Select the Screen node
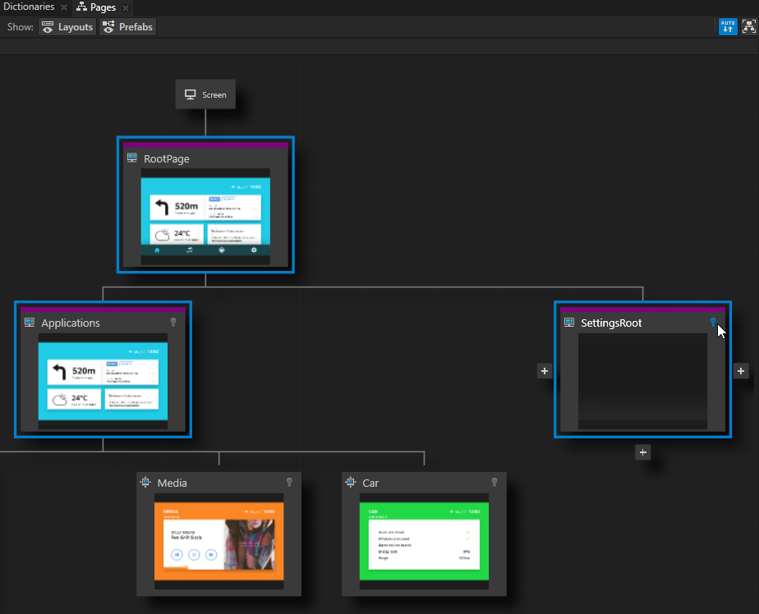 coord(205,94)
